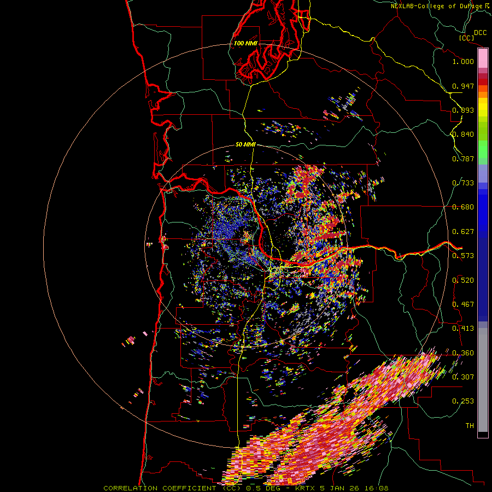Click the 0.253 scale value
492x492 pixels.
(463, 401)
